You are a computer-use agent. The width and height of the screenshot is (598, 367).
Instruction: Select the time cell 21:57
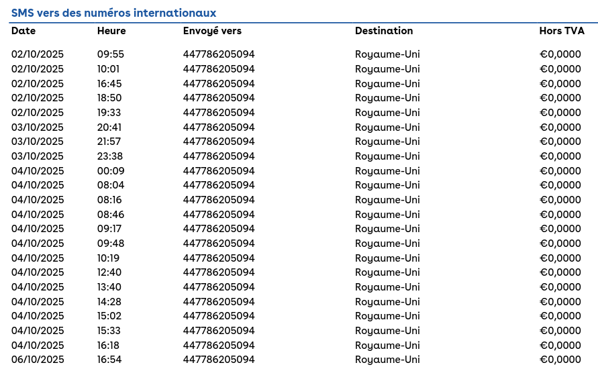point(109,142)
